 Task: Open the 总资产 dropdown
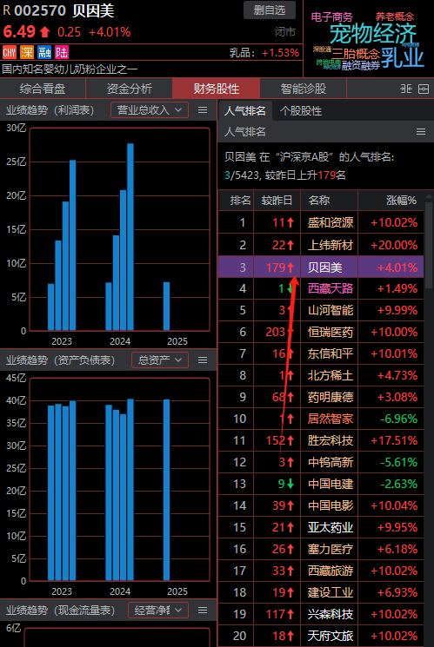pyautogui.click(x=160, y=360)
